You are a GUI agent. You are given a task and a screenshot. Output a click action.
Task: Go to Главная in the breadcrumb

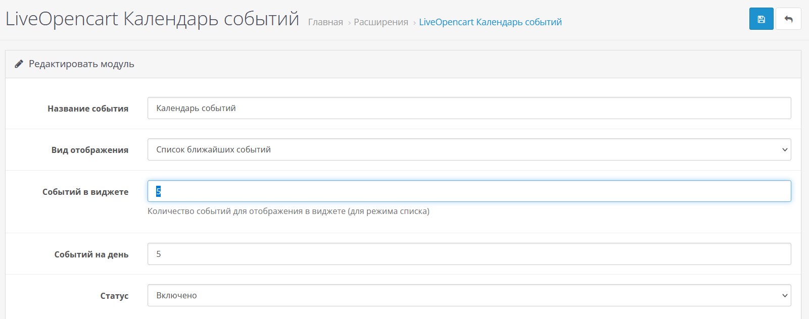325,22
